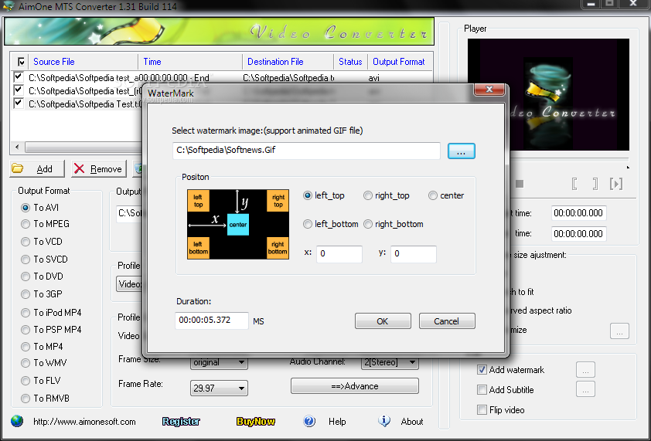Click the Duration time field

coord(212,321)
